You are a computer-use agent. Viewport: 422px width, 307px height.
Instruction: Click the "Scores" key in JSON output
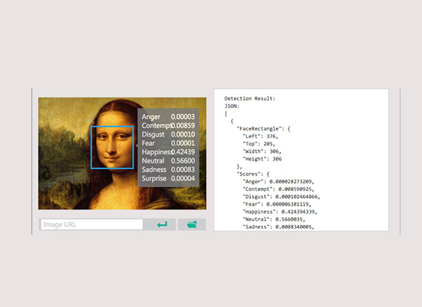(x=249, y=174)
